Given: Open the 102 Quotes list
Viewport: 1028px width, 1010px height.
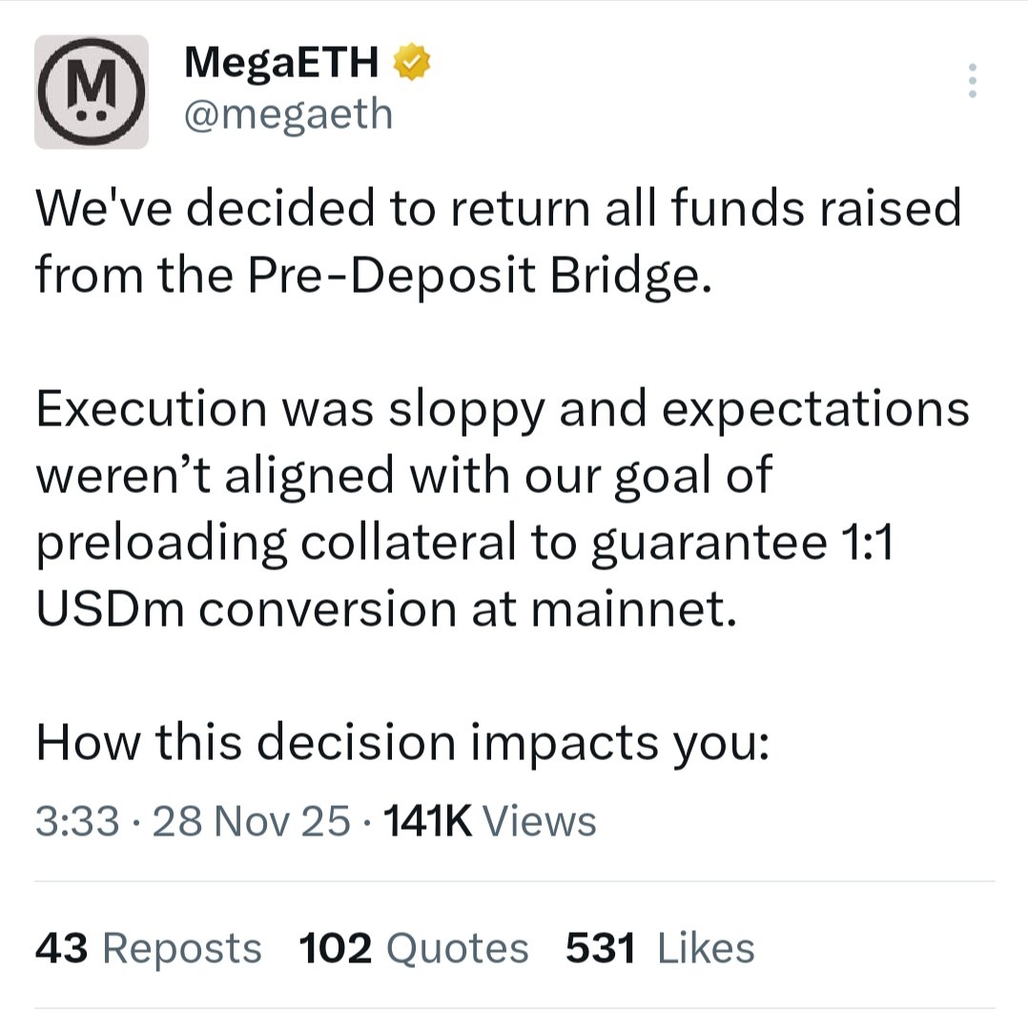Looking at the screenshot, I should tap(413, 948).
